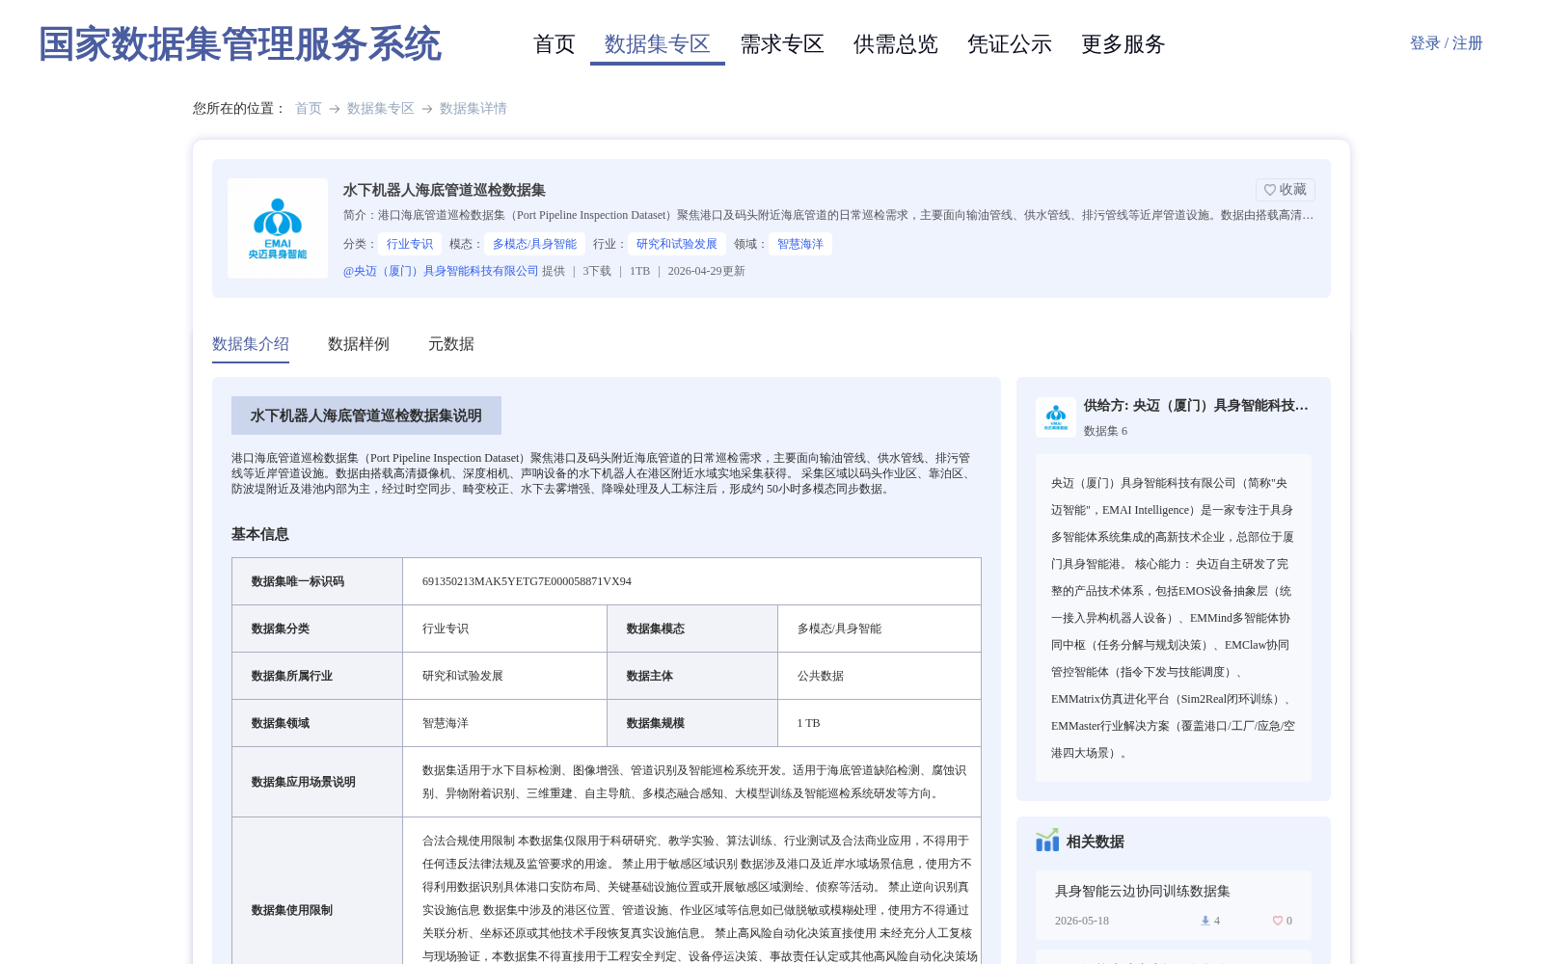Click the 水下机器人海底管道巡检数据集说明 heading

pos(366,415)
